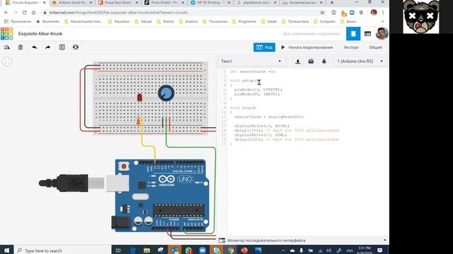Image resolution: width=453 pixels, height=254 pixels.
Task: Open Windows Start menu
Action: 6,250
